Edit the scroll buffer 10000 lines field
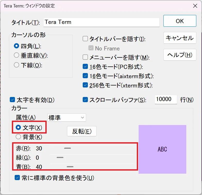Image resolution: width=202 pixels, height=195 pixels. coord(166,99)
